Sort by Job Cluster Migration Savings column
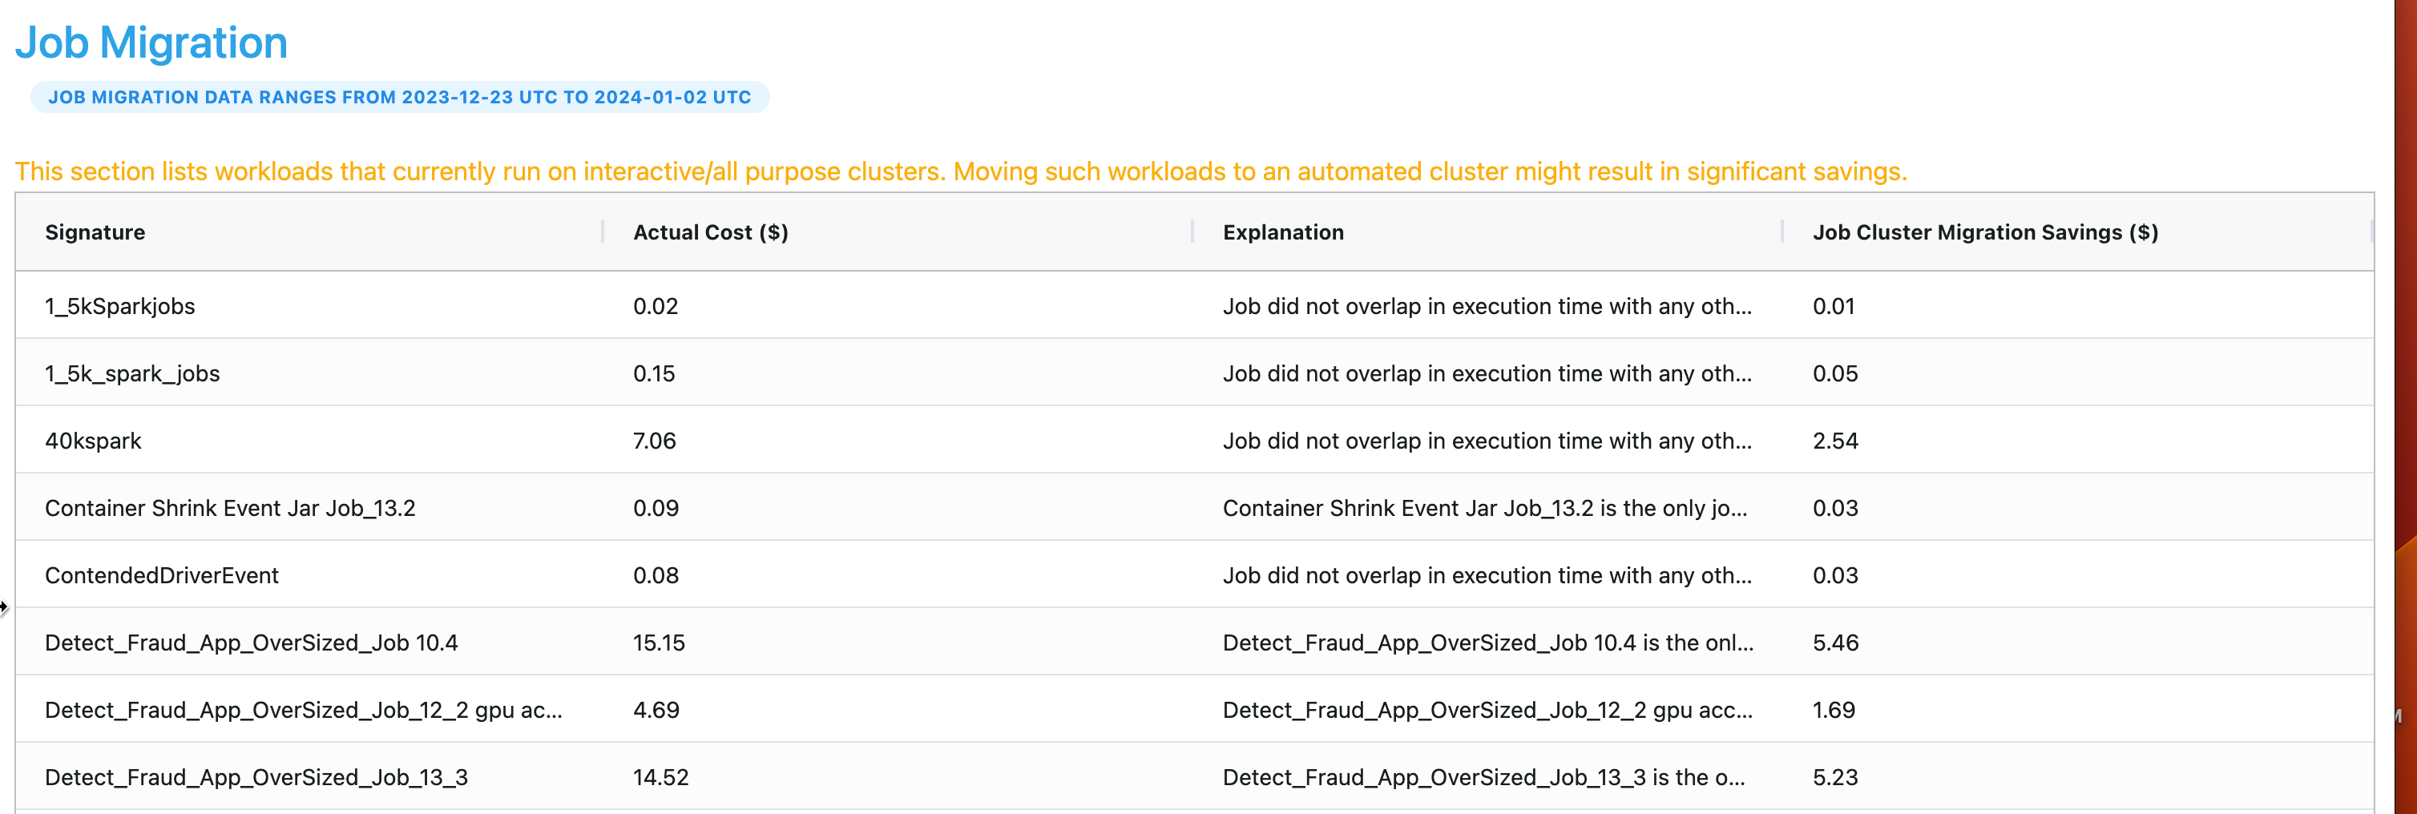Image resolution: width=2417 pixels, height=814 pixels. coord(1984,232)
